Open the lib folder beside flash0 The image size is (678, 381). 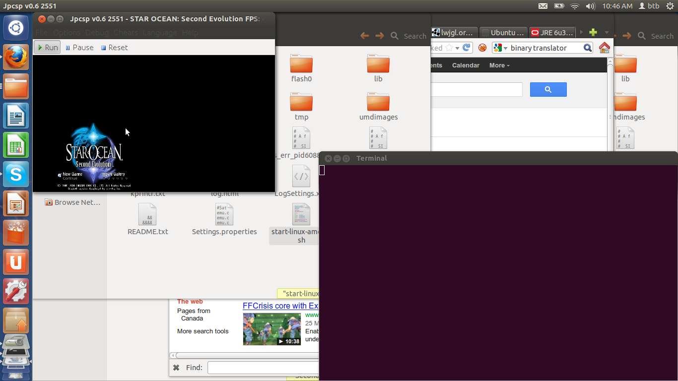[378, 68]
